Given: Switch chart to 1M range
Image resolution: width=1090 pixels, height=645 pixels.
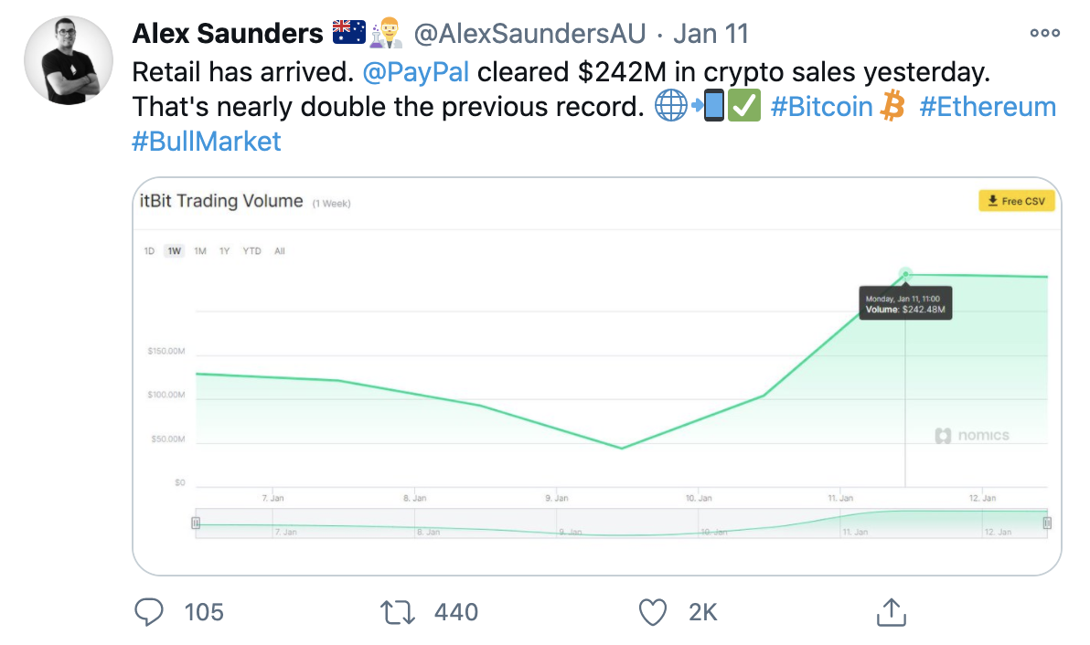Looking at the screenshot, I should point(200,251).
